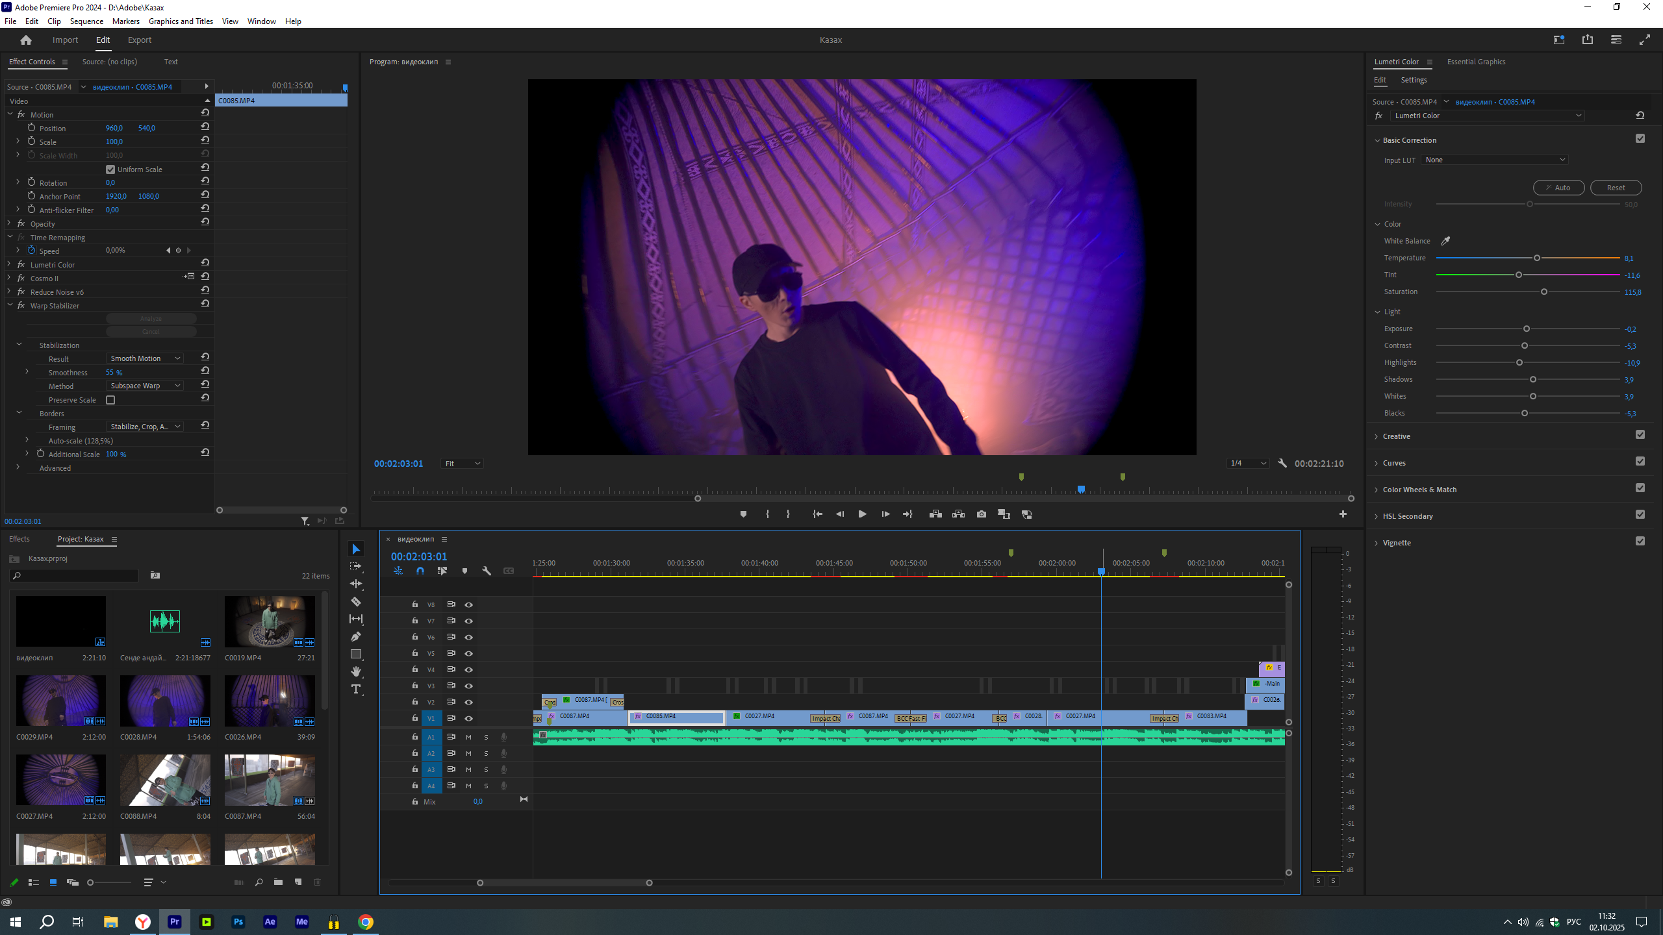
Task: Hide track V2 with eye toggle
Action: (x=468, y=702)
